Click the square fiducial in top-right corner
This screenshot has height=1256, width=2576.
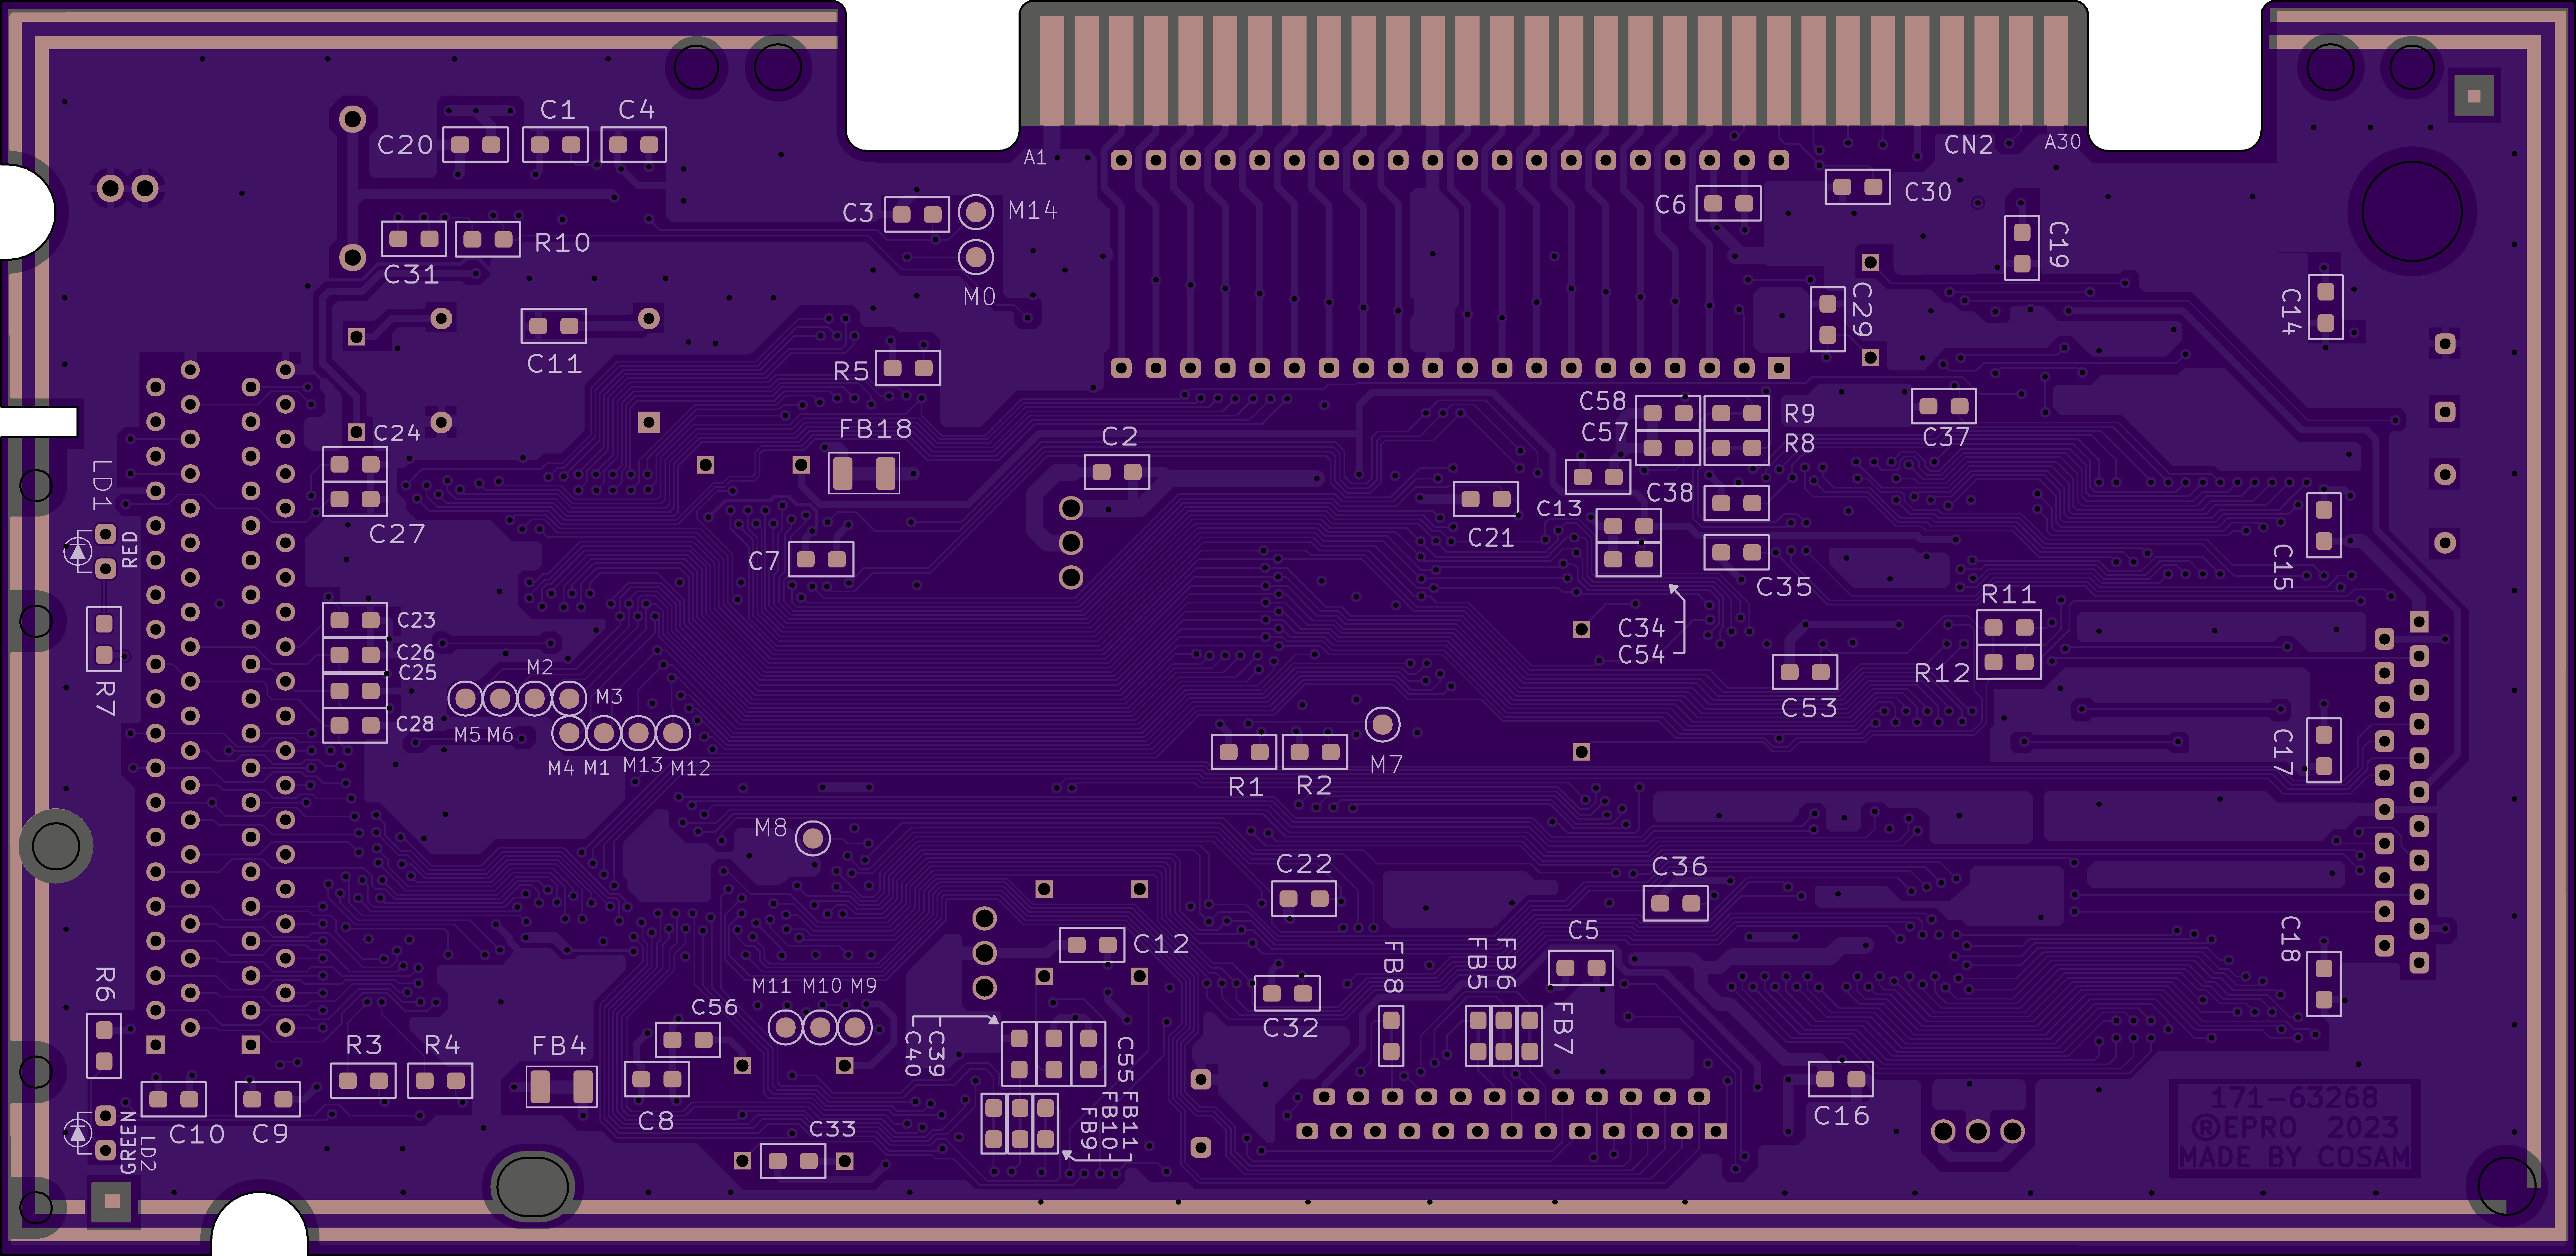pyautogui.click(x=2474, y=96)
